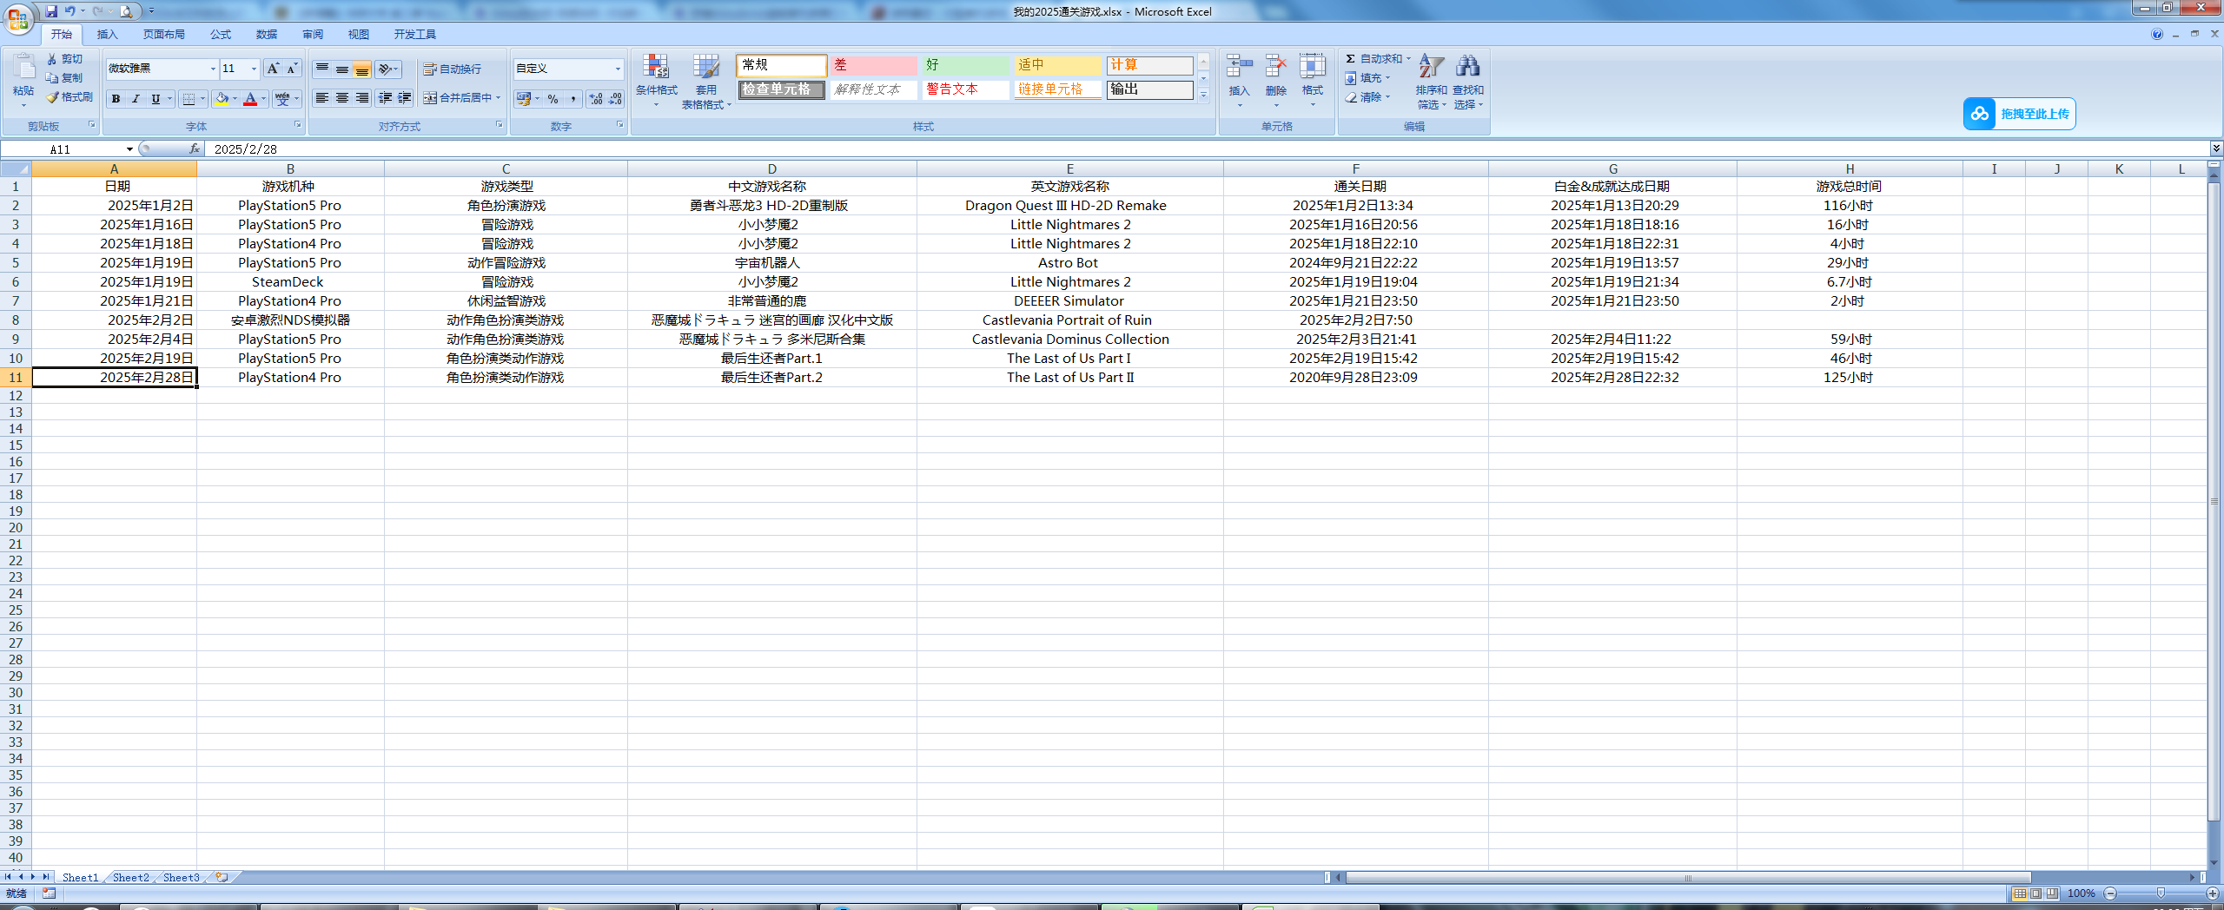Switch to the 审阅 (Review) ribbon tab
This screenshot has width=2224, height=910.
coord(313,35)
